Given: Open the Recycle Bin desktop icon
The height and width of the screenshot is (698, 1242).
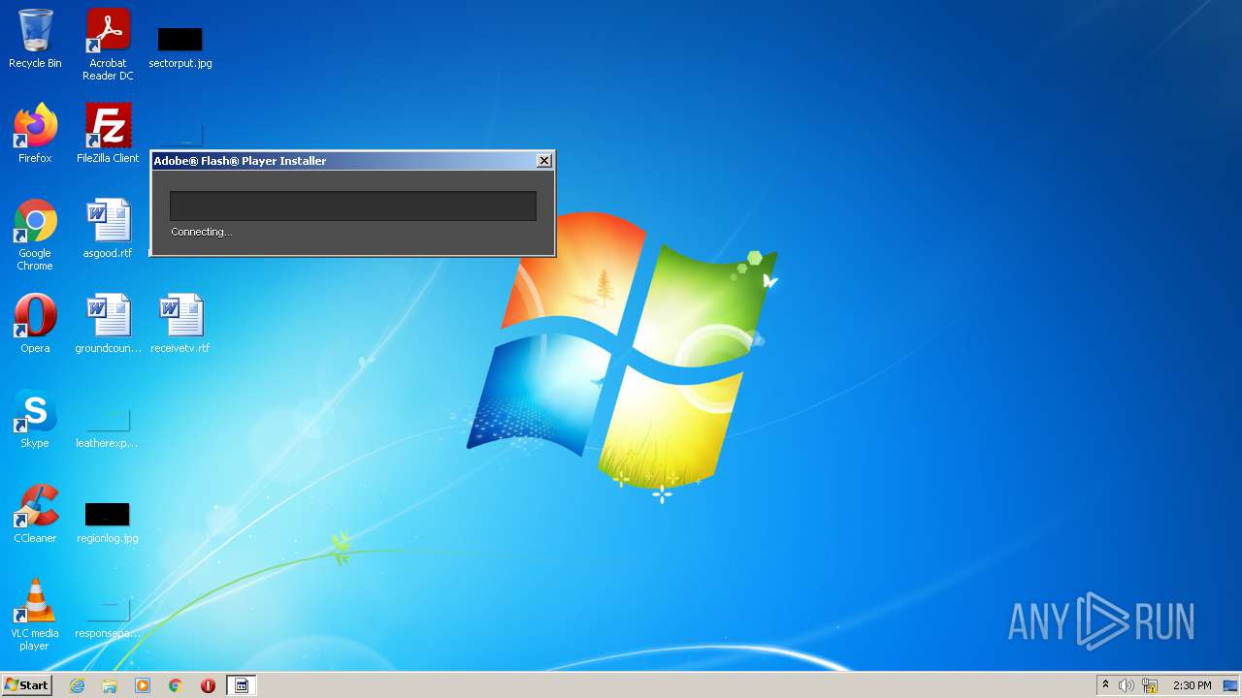Looking at the screenshot, I should 35,39.
